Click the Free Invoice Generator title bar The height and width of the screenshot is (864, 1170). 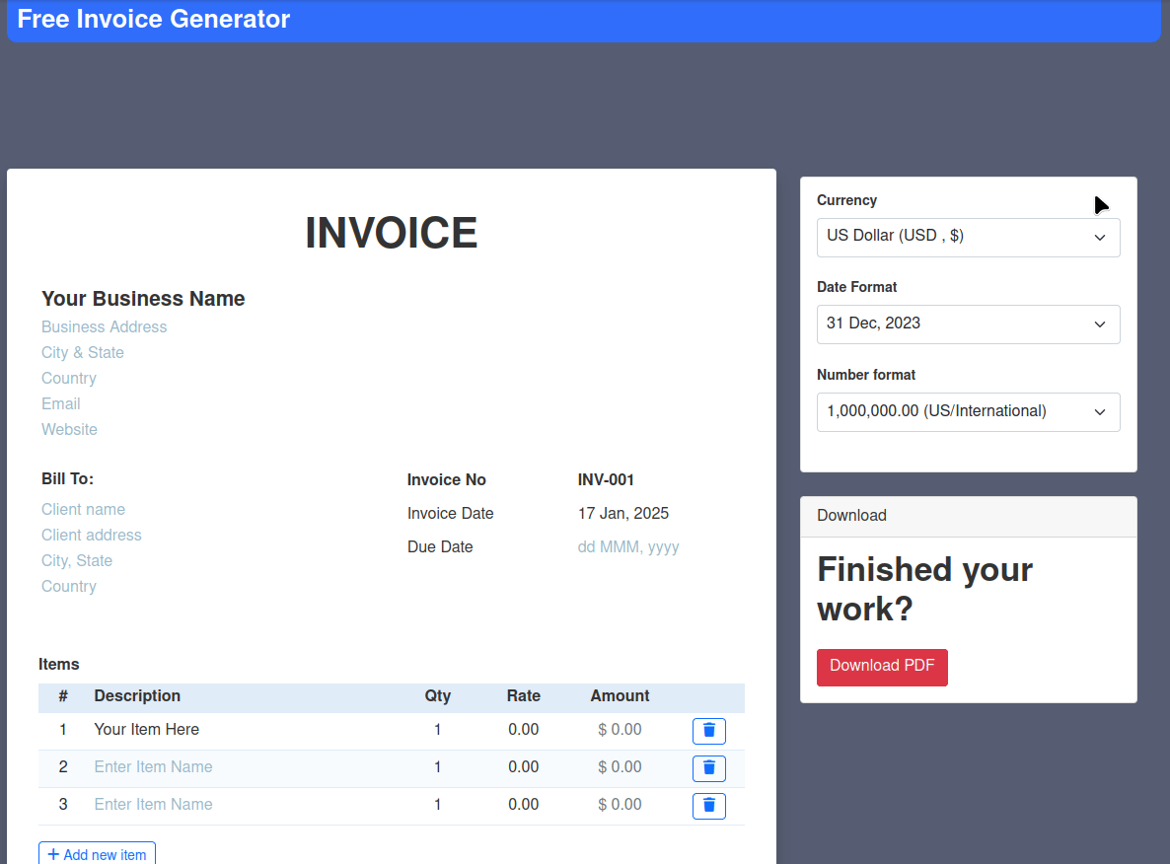153,19
